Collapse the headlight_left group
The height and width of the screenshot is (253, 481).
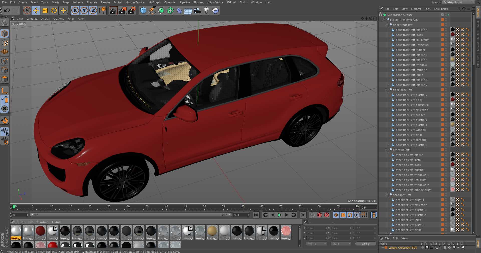tap(386, 195)
